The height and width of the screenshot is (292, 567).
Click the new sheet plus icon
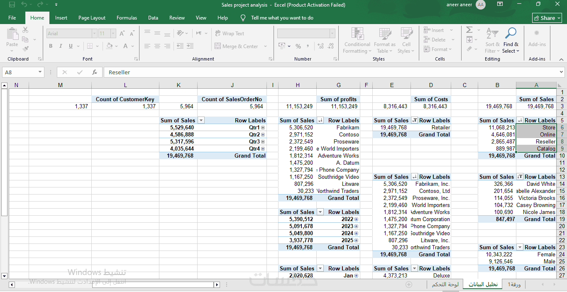click(x=409, y=285)
